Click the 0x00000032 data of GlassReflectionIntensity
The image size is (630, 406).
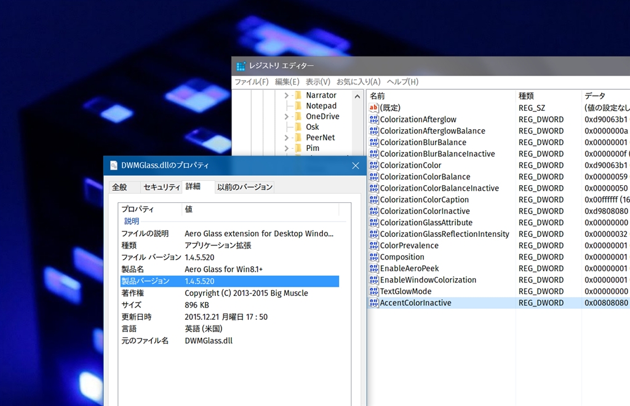606,234
